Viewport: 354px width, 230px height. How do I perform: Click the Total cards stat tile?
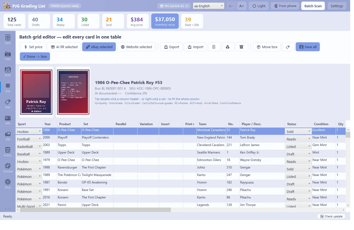pos(14,21)
